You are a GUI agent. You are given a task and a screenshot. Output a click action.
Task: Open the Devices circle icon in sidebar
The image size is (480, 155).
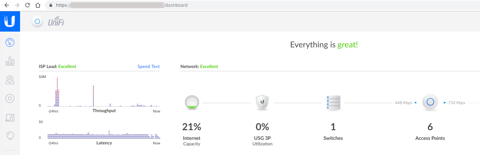click(10, 99)
